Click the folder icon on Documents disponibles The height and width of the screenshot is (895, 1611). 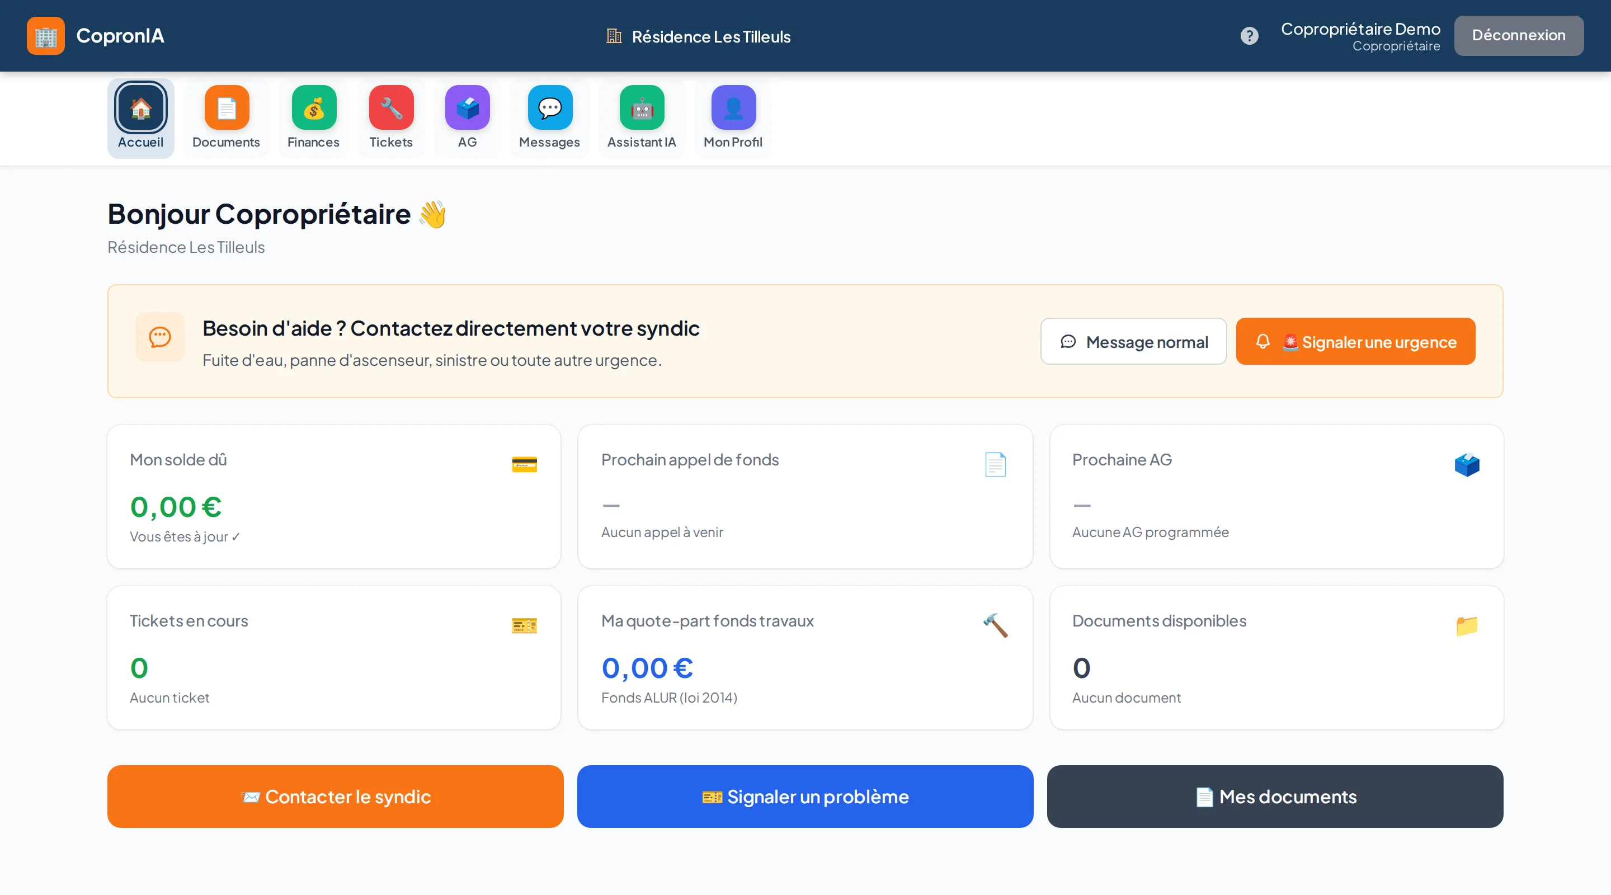[x=1467, y=625]
